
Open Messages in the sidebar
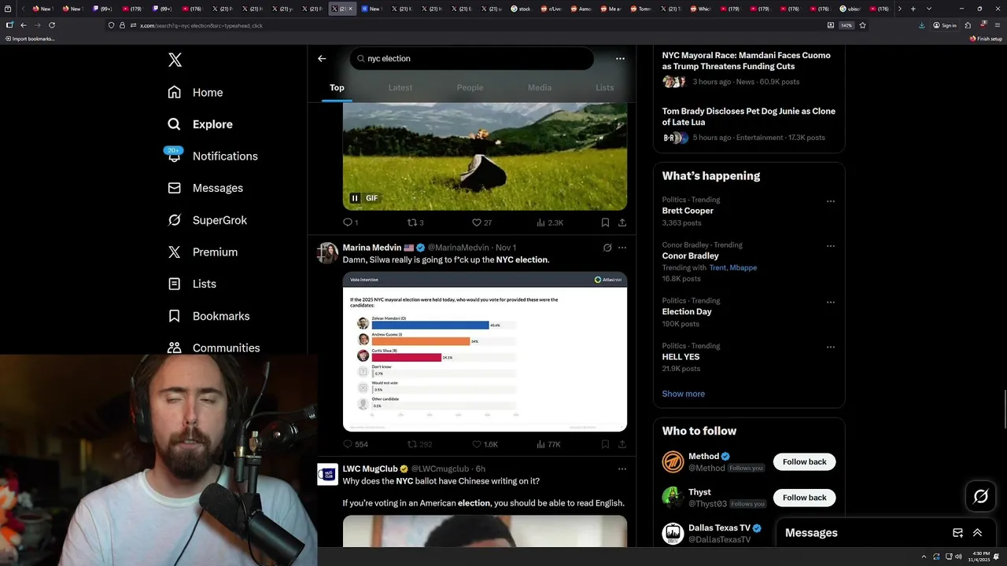click(x=205, y=188)
